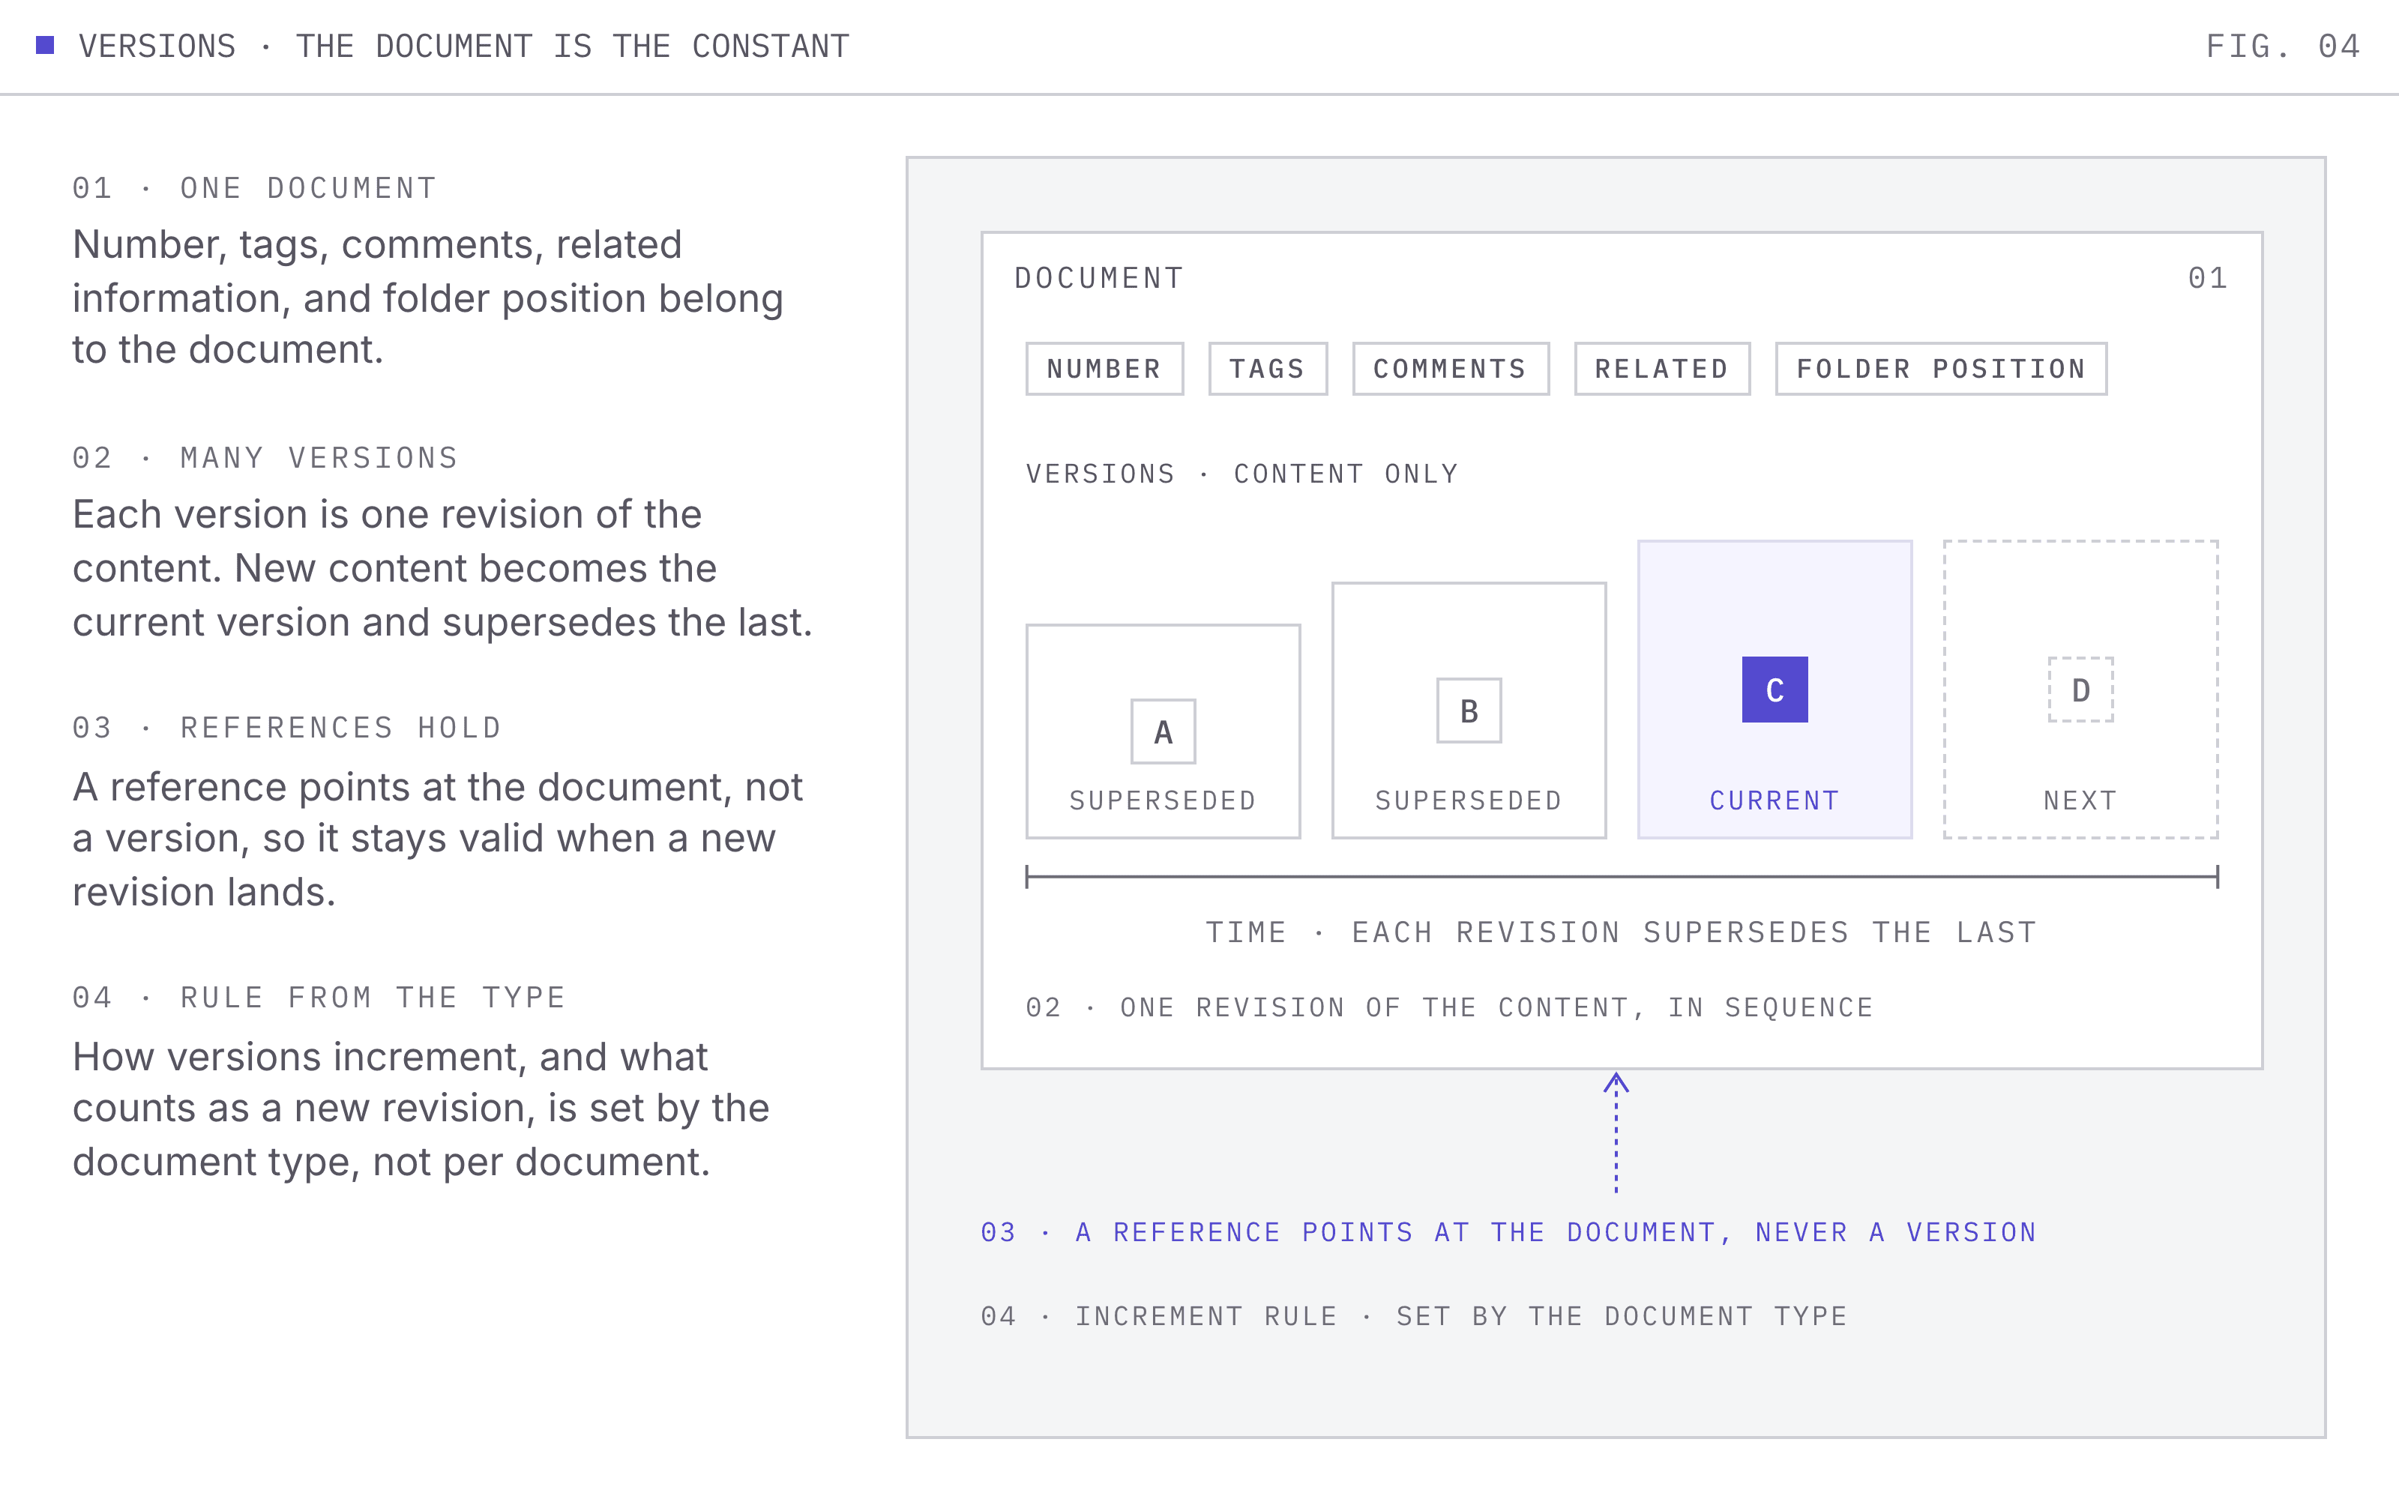2399x1499 pixels.
Task: Click the timeline bar under the versions
Action: click(x=1622, y=876)
